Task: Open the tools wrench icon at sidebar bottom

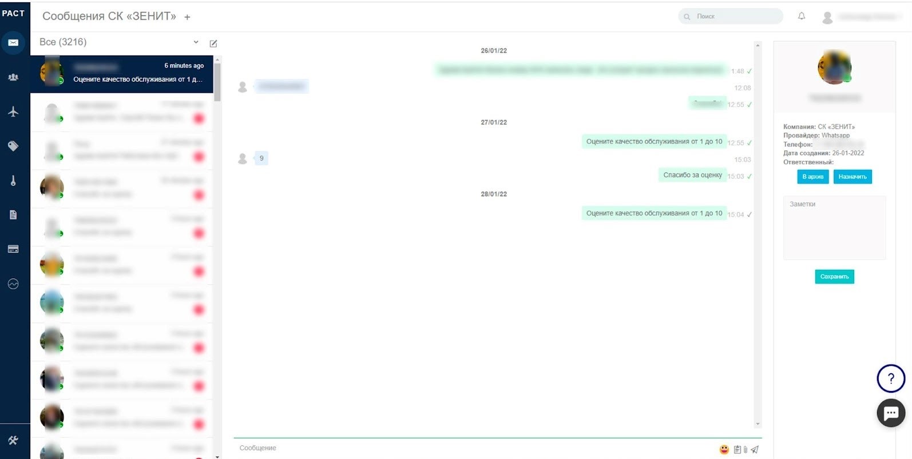Action: pyautogui.click(x=13, y=440)
